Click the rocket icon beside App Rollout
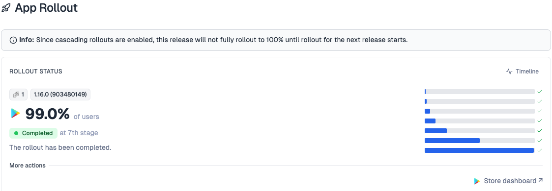The image size is (552, 191). pos(6,8)
